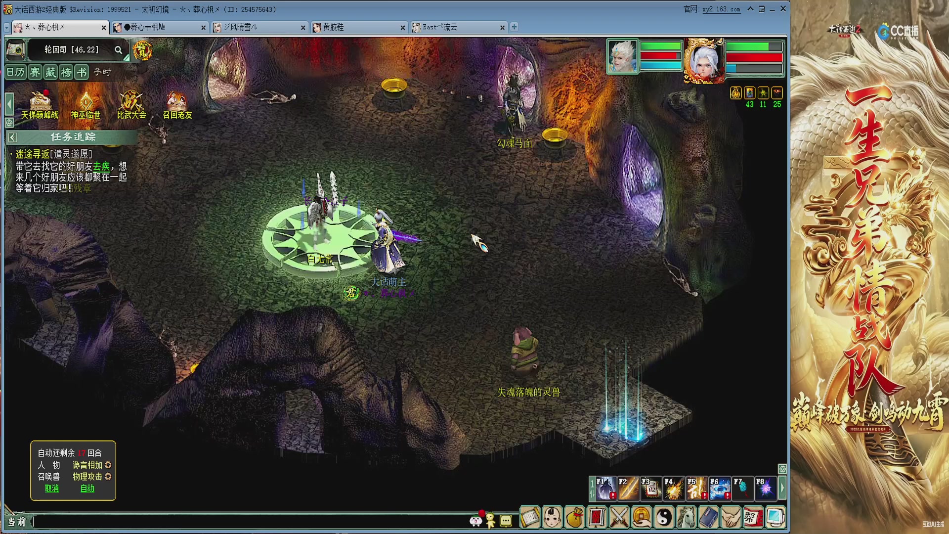Click the chat bubble icon
This screenshot has height=534, width=949.
[x=506, y=521]
